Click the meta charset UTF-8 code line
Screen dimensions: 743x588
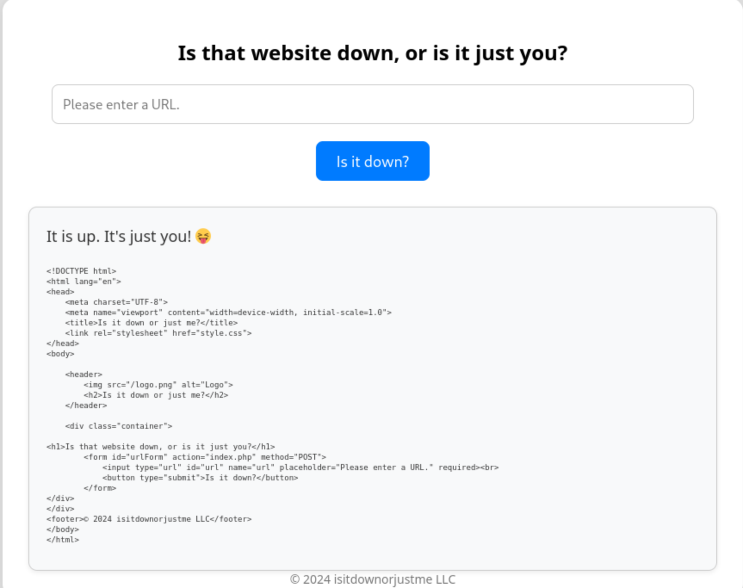coord(116,302)
